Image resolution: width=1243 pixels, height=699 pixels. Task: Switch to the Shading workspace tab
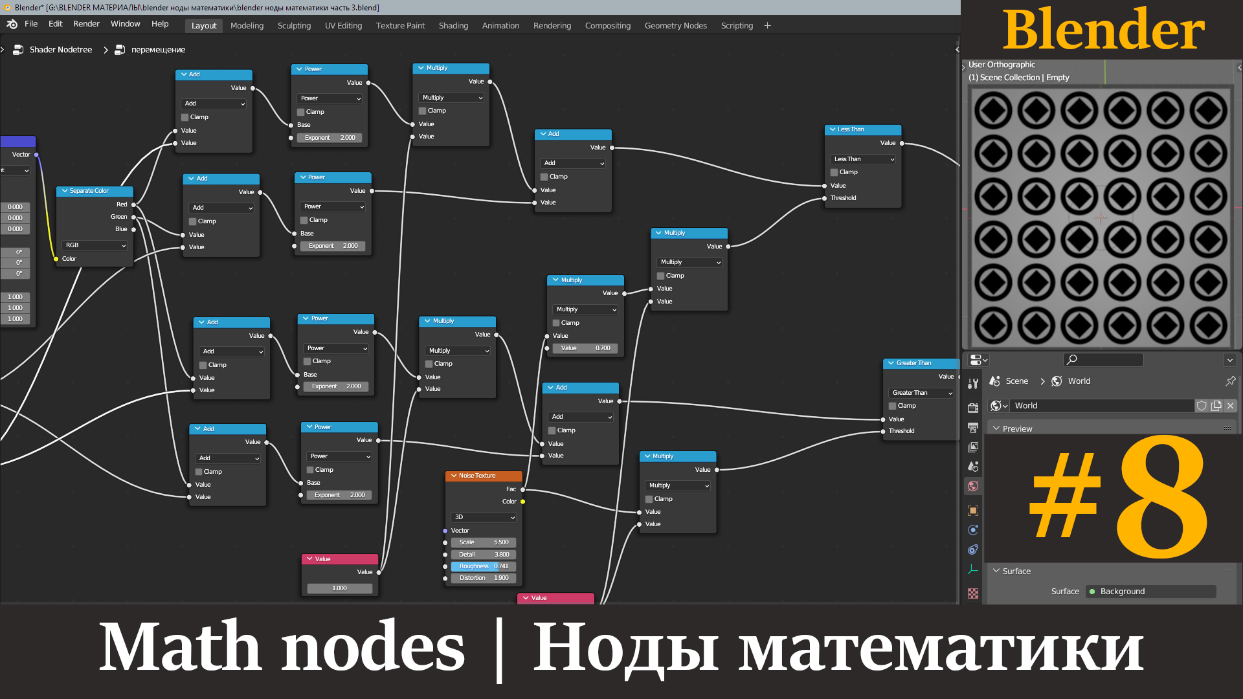453,25
